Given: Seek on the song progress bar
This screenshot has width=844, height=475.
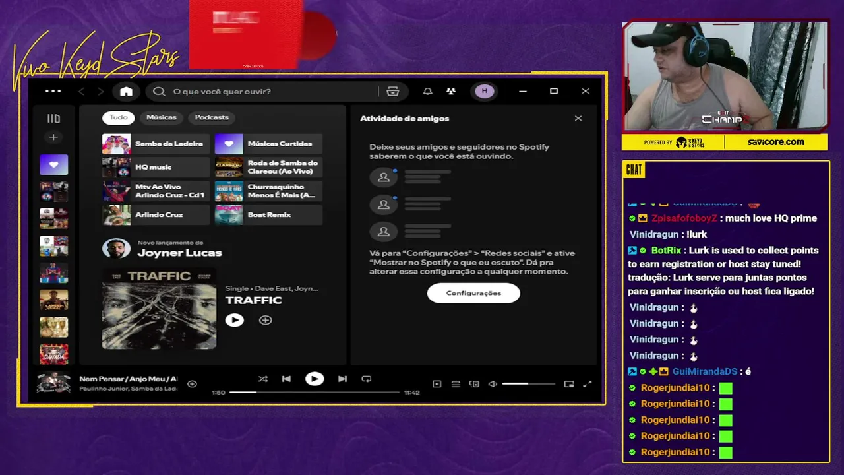Looking at the screenshot, I should [x=315, y=392].
